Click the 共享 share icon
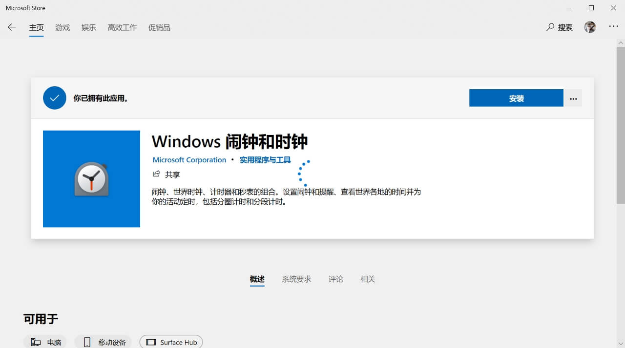This screenshot has width=625, height=348. [x=156, y=174]
